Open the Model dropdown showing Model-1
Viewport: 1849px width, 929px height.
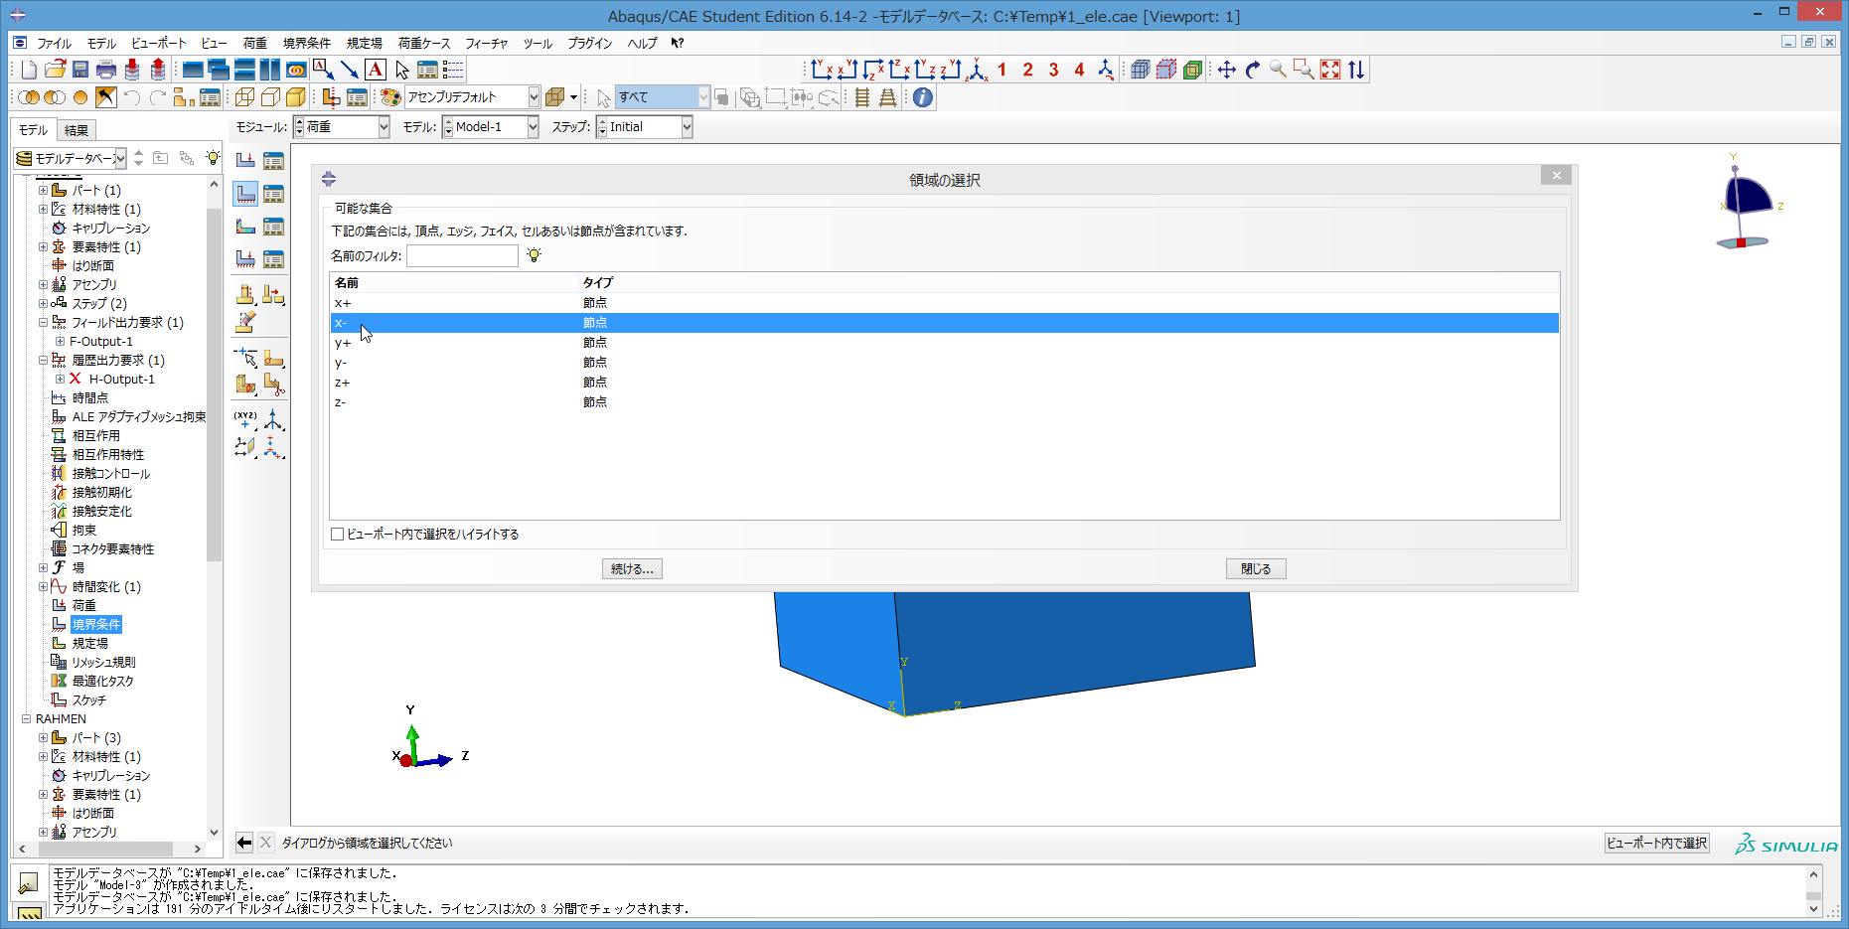[491, 127]
